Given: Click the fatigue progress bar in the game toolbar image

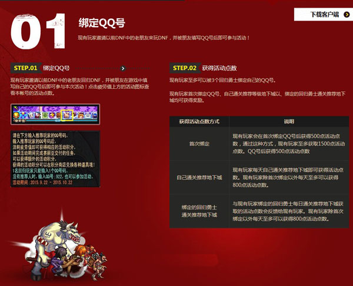Looking at the screenshot, I should 62,121.
